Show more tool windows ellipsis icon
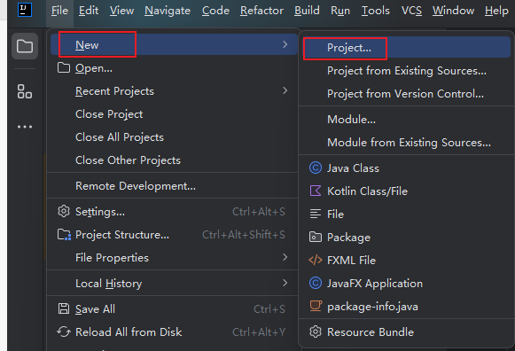Image resolution: width=515 pixels, height=351 pixels. pos(25,127)
